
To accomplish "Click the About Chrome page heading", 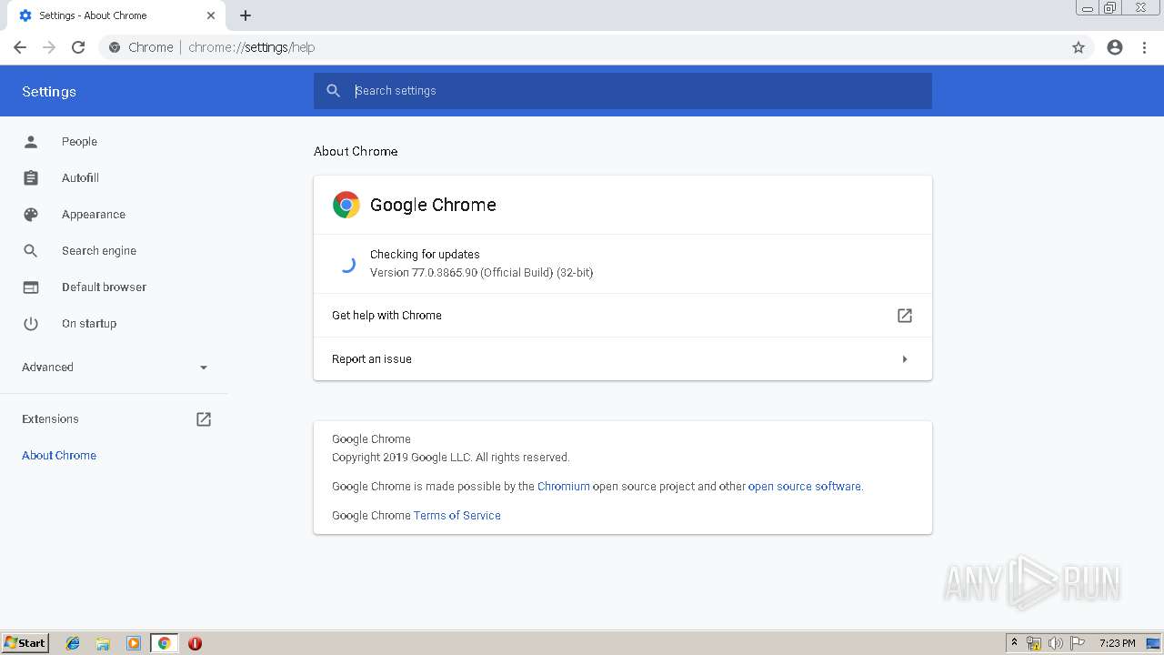I will [x=356, y=152].
